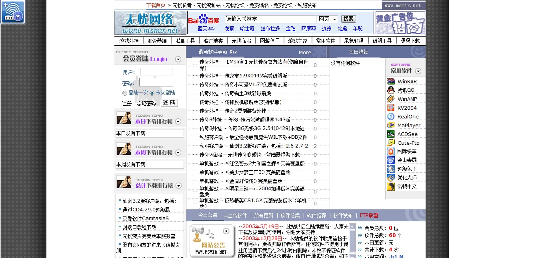The height and width of the screenshot is (258, 538).
Task: Toggle the arrow beside 常用软件 header
Action: [418, 71]
